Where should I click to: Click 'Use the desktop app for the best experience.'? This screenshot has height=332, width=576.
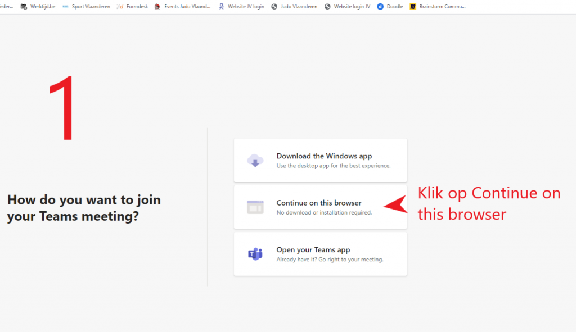click(334, 166)
